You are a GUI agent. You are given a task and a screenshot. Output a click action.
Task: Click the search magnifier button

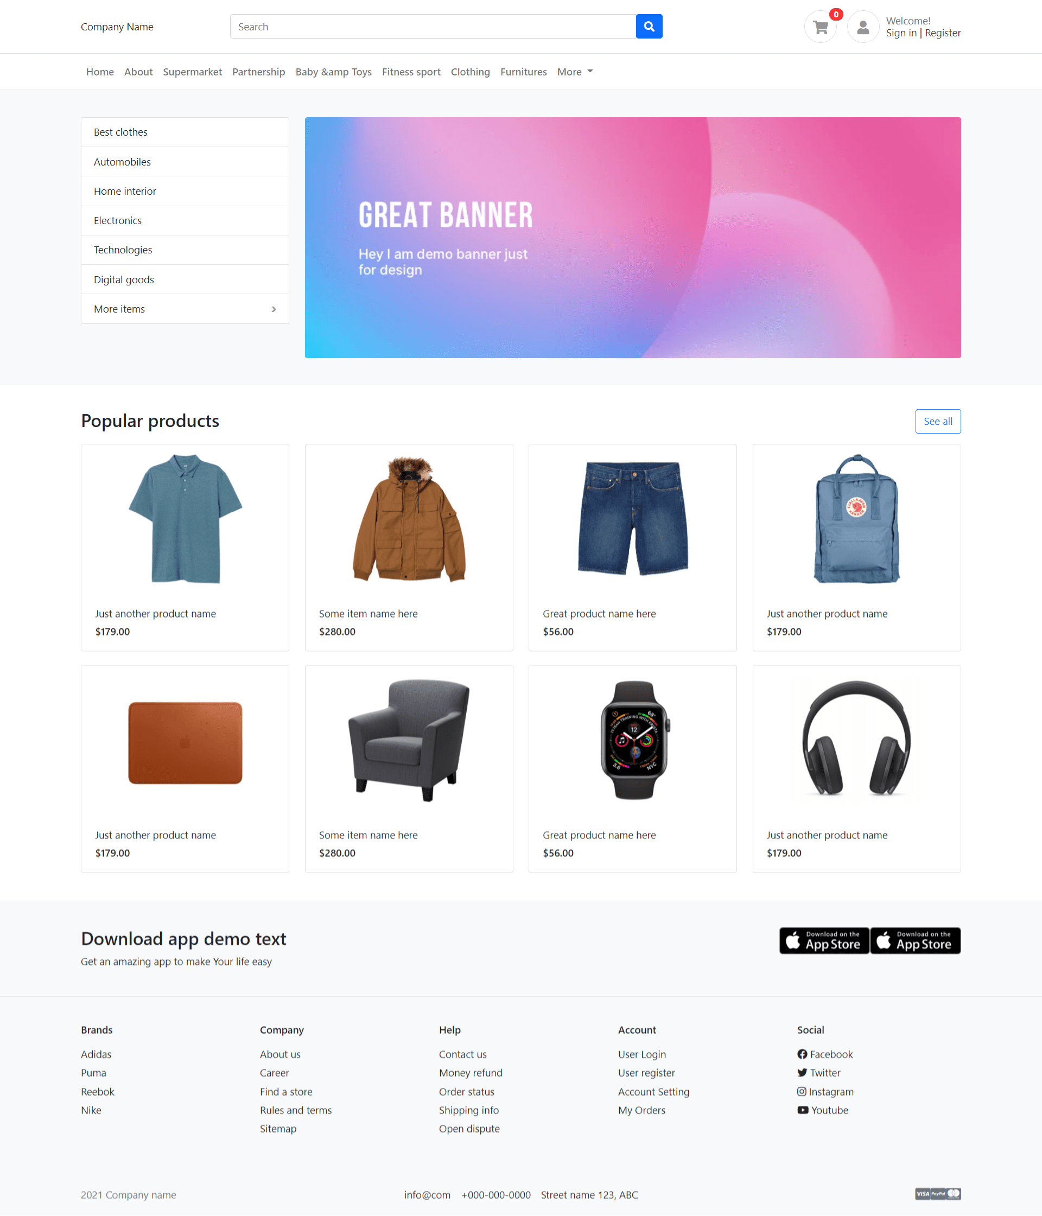pyautogui.click(x=649, y=26)
